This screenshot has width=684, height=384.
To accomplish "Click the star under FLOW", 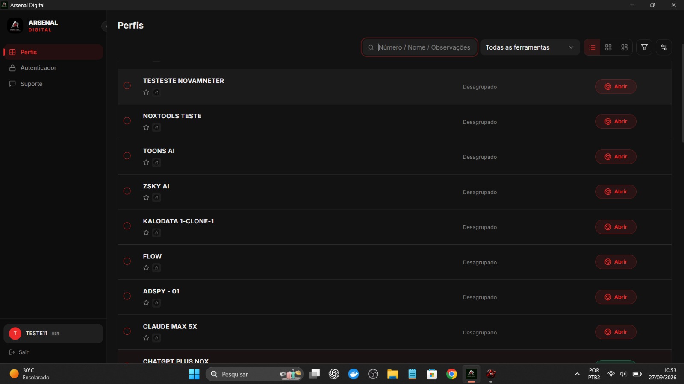I will pos(146,268).
